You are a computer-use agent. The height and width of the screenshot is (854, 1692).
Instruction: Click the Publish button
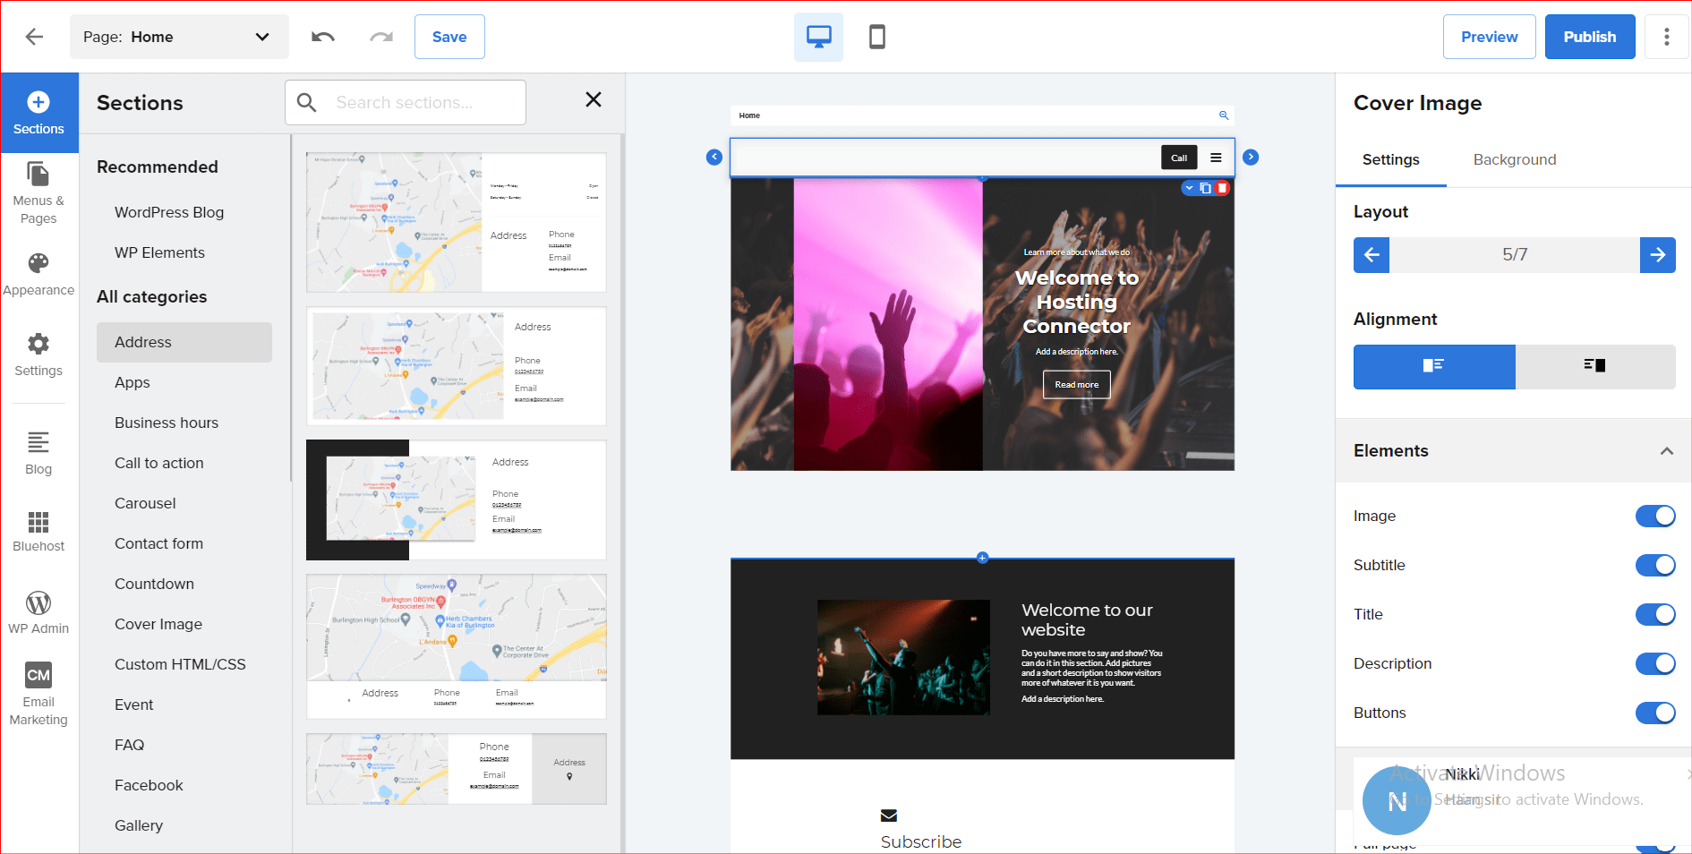[x=1589, y=37]
